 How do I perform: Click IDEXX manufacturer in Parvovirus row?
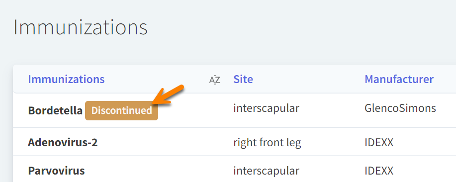tap(379, 171)
